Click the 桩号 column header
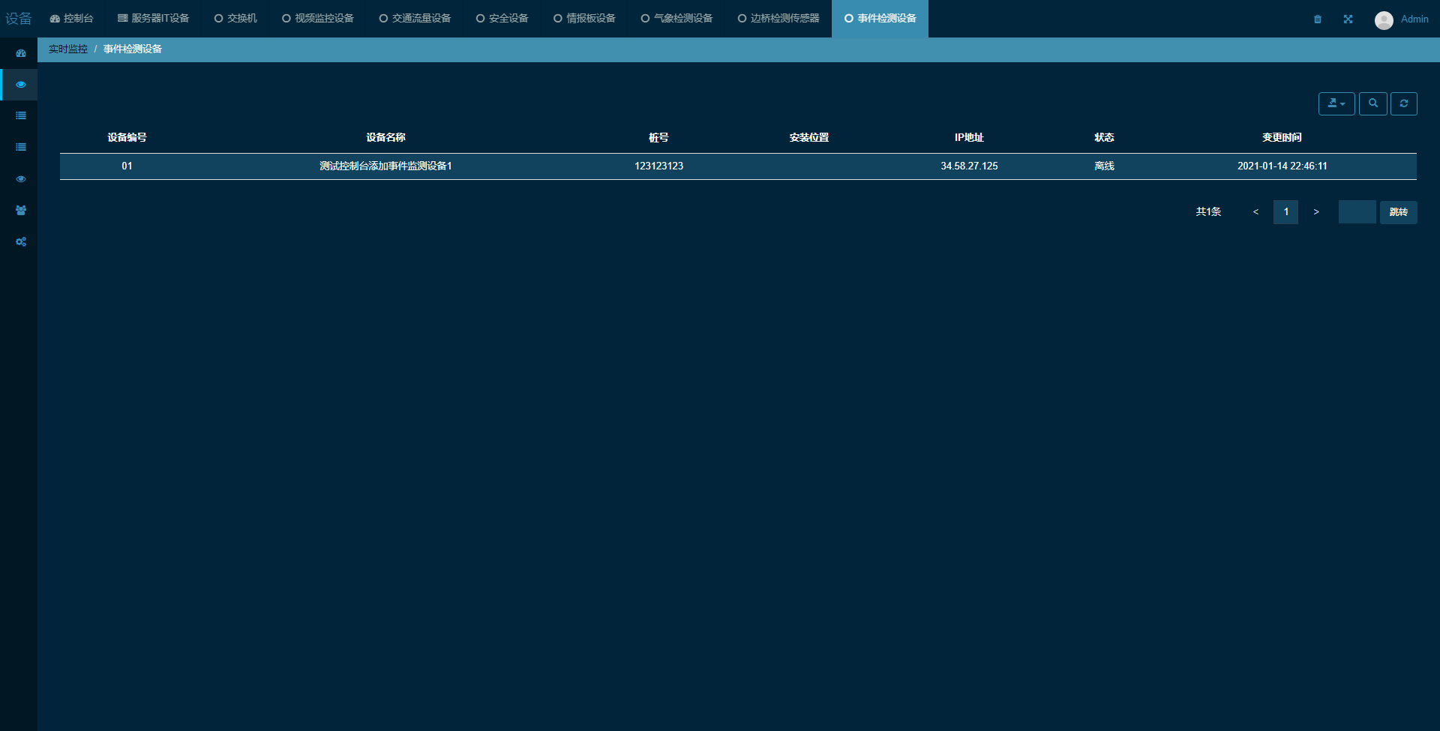 (658, 138)
